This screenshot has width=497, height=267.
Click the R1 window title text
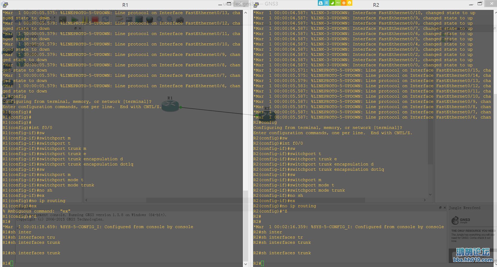(x=125, y=5)
